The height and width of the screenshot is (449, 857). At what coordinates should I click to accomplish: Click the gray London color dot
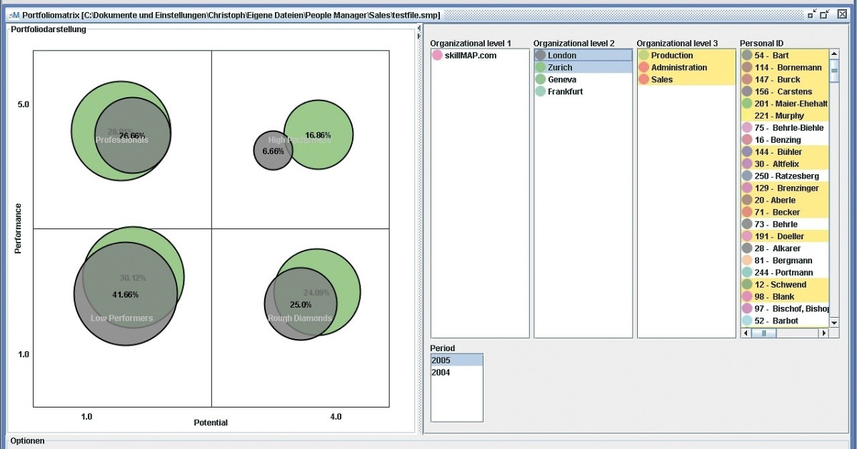541,56
